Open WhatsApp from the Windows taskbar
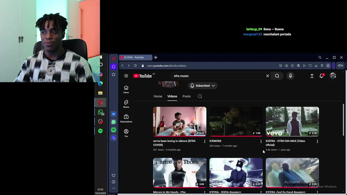The image size is (347, 195). [x=101, y=112]
